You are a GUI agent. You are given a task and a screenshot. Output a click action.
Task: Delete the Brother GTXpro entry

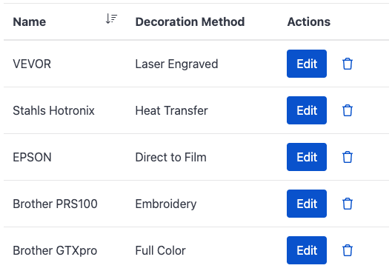pyautogui.click(x=348, y=250)
